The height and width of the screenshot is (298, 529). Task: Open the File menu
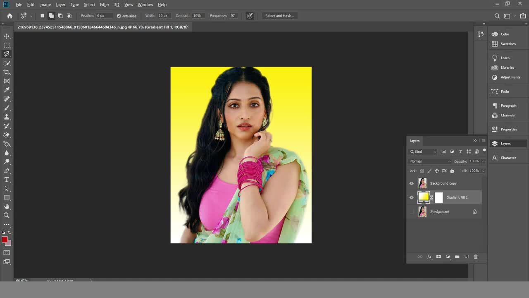click(x=19, y=5)
